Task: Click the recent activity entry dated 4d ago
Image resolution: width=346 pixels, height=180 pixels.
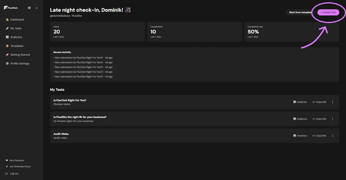Action: [83, 77]
